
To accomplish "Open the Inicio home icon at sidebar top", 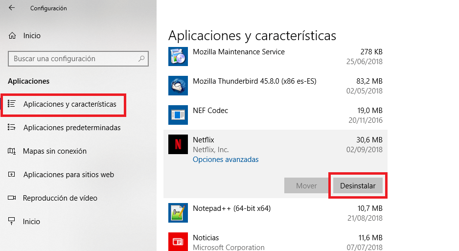I will 12,36.
